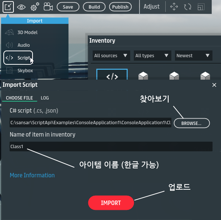Click the camera icon in toolbar
Image resolution: width=221 pixels, height=220 pixels.
coord(48,7)
